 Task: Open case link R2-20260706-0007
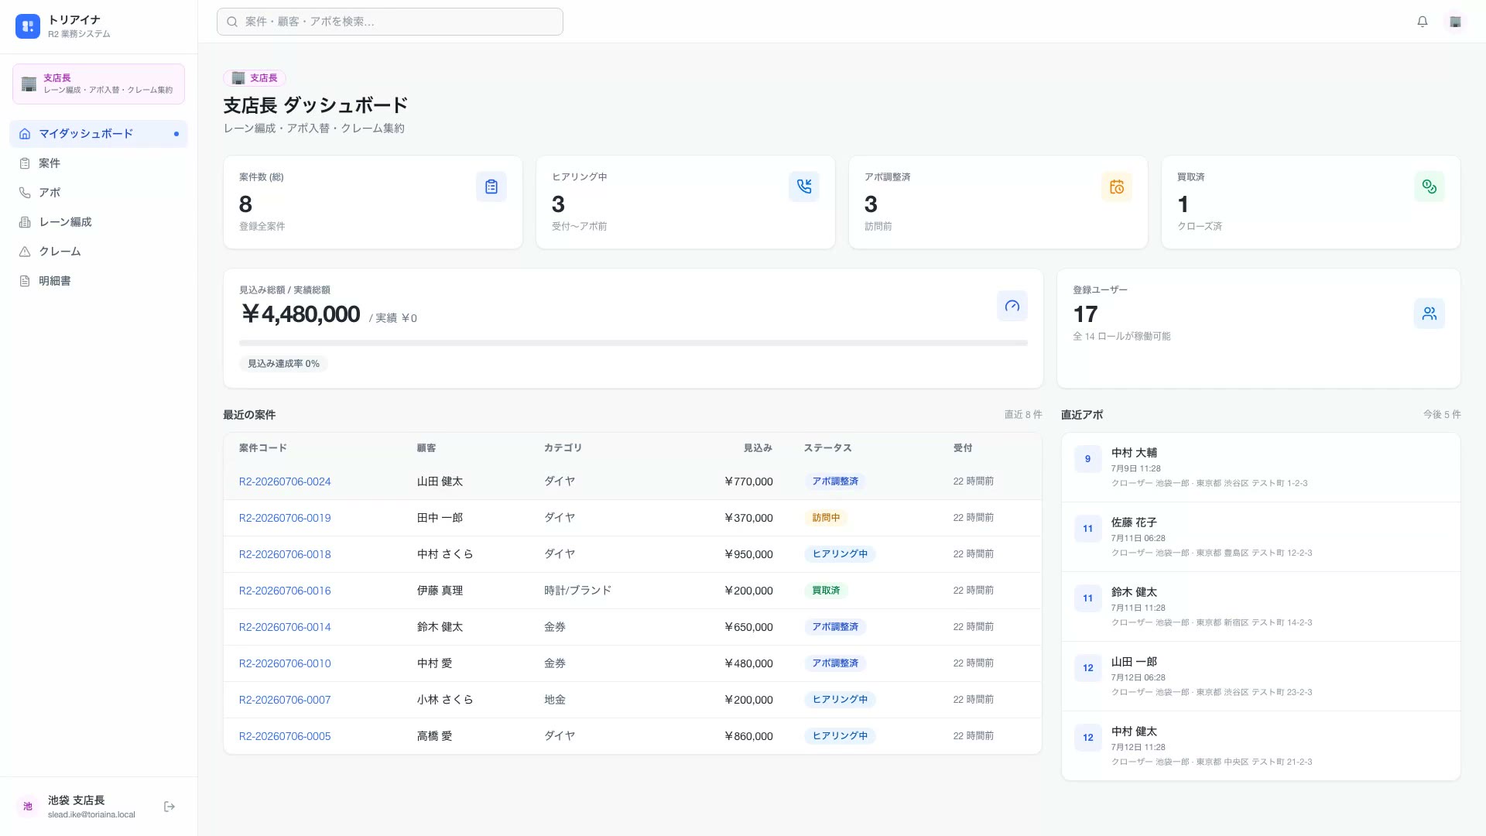284,700
